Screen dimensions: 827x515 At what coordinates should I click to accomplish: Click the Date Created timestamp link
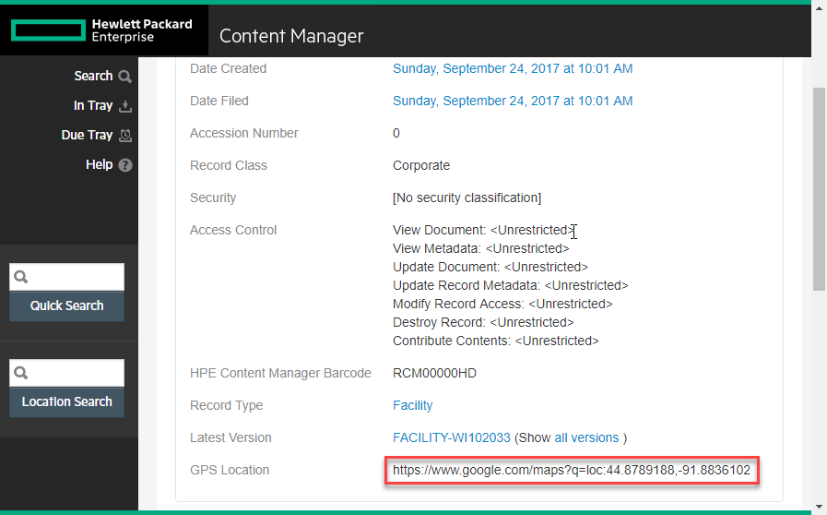(x=513, y=68)
